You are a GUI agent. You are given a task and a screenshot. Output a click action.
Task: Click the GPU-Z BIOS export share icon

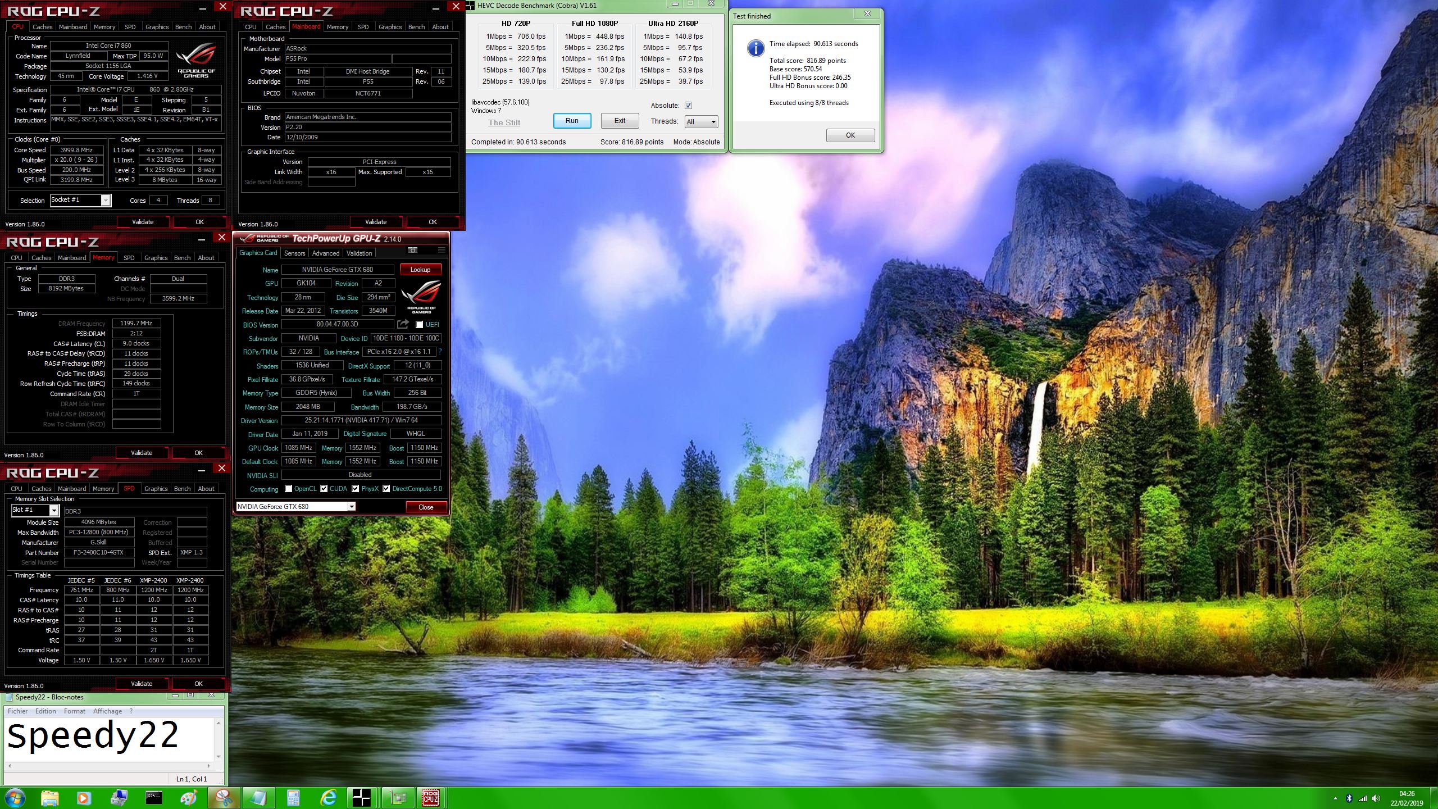(403, 324)
